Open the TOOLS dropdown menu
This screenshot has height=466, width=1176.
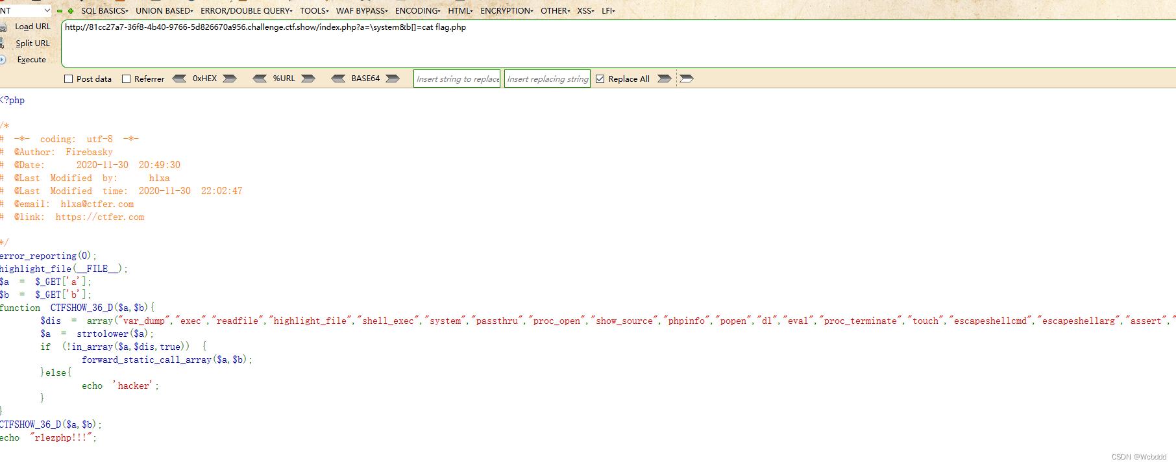pos(314,11)
